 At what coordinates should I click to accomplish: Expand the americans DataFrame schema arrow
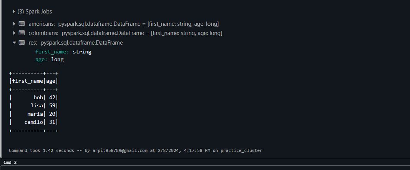14,24
